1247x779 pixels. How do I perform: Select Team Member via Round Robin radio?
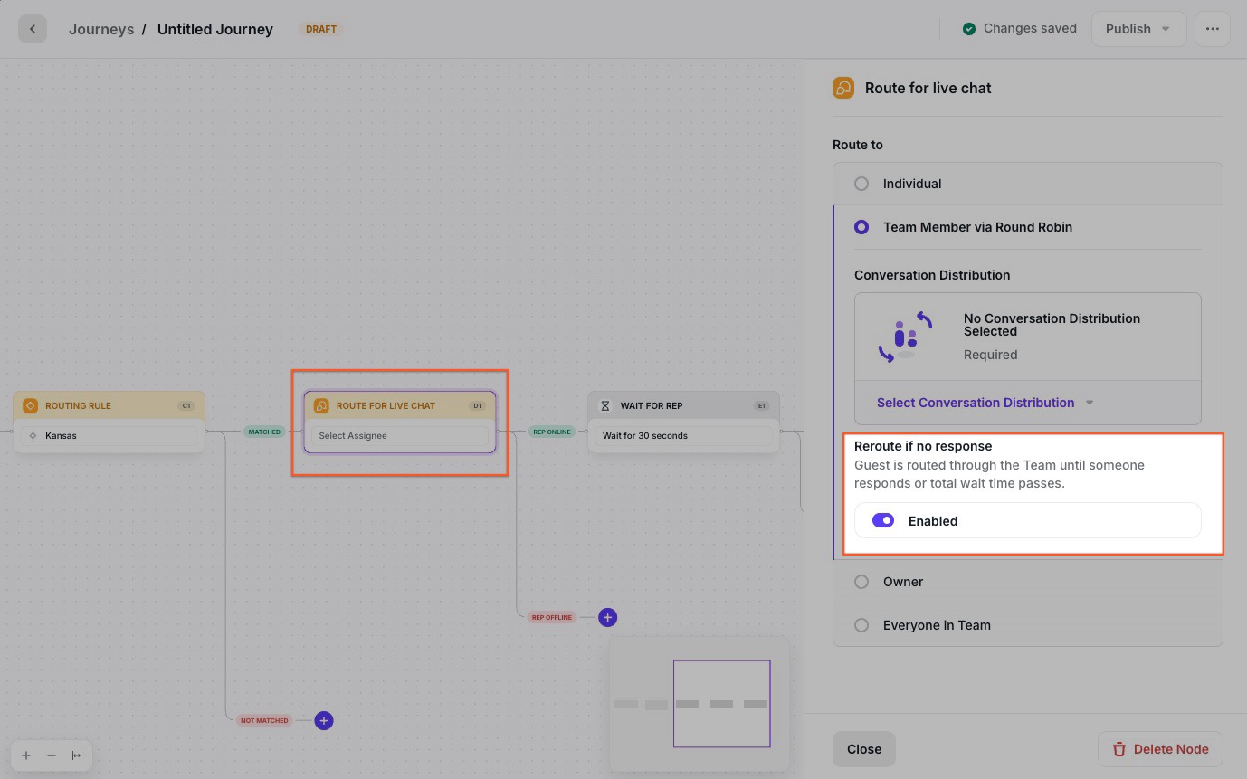[x=861, y=227]
